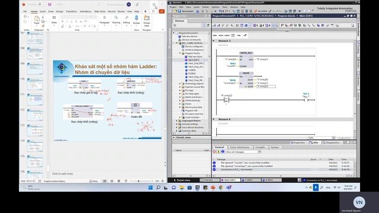Insert normally open contact from favorites bar
The width and height of the screenshot is (379, 213).
(x=214, y=35)
